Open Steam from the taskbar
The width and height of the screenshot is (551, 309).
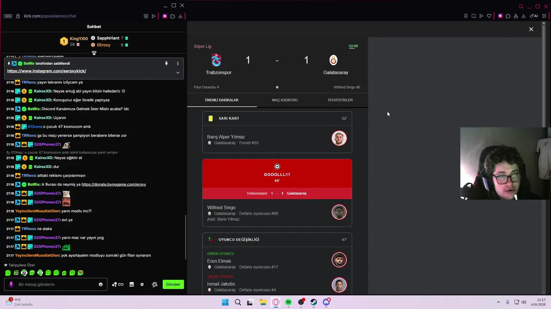[313, 302]
